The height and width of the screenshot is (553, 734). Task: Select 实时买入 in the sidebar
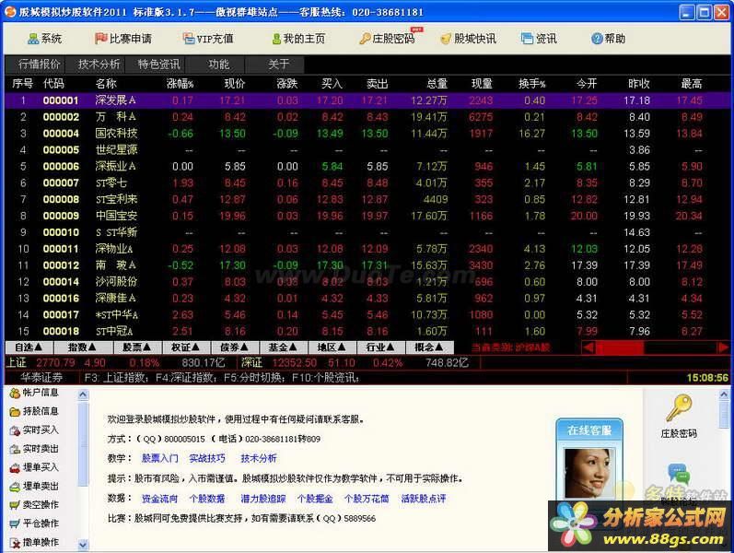(x=35, y=430)
